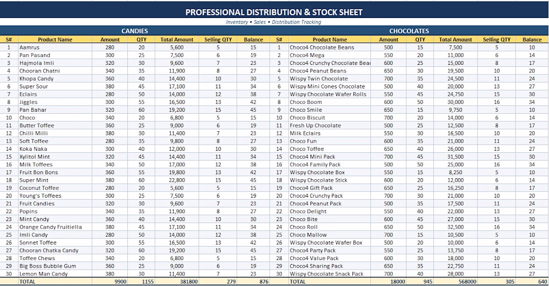Click the 'Pan Pasand' product cell
549x286 pixels.
(55, 55)
